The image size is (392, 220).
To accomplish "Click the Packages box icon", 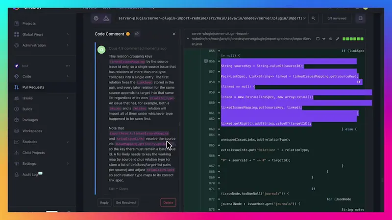I will 17,120.
